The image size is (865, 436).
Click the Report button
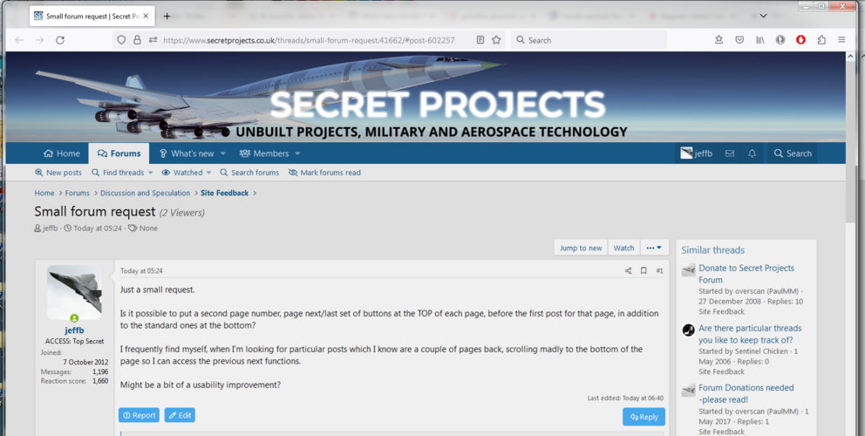[139, 415]
